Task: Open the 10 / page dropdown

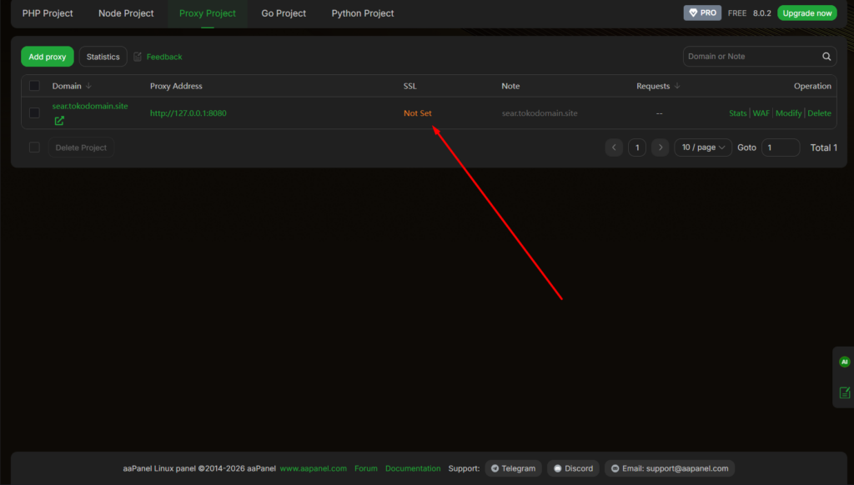Action: tap(702, 147)
